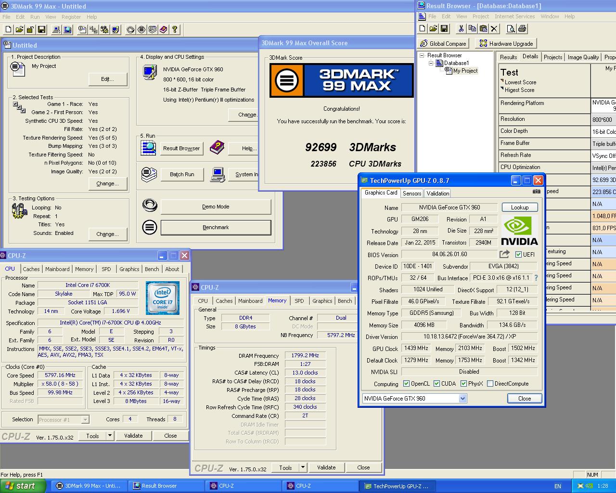This screenshot has height=493, width=616.
Task: Click Print icon in Result Browser toolbar
Action: 522,29
